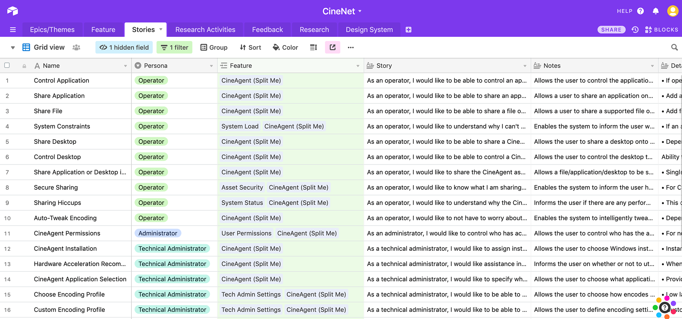Click Notes column text type icon
Screen dimensions: 682x319
pos(537,66)
